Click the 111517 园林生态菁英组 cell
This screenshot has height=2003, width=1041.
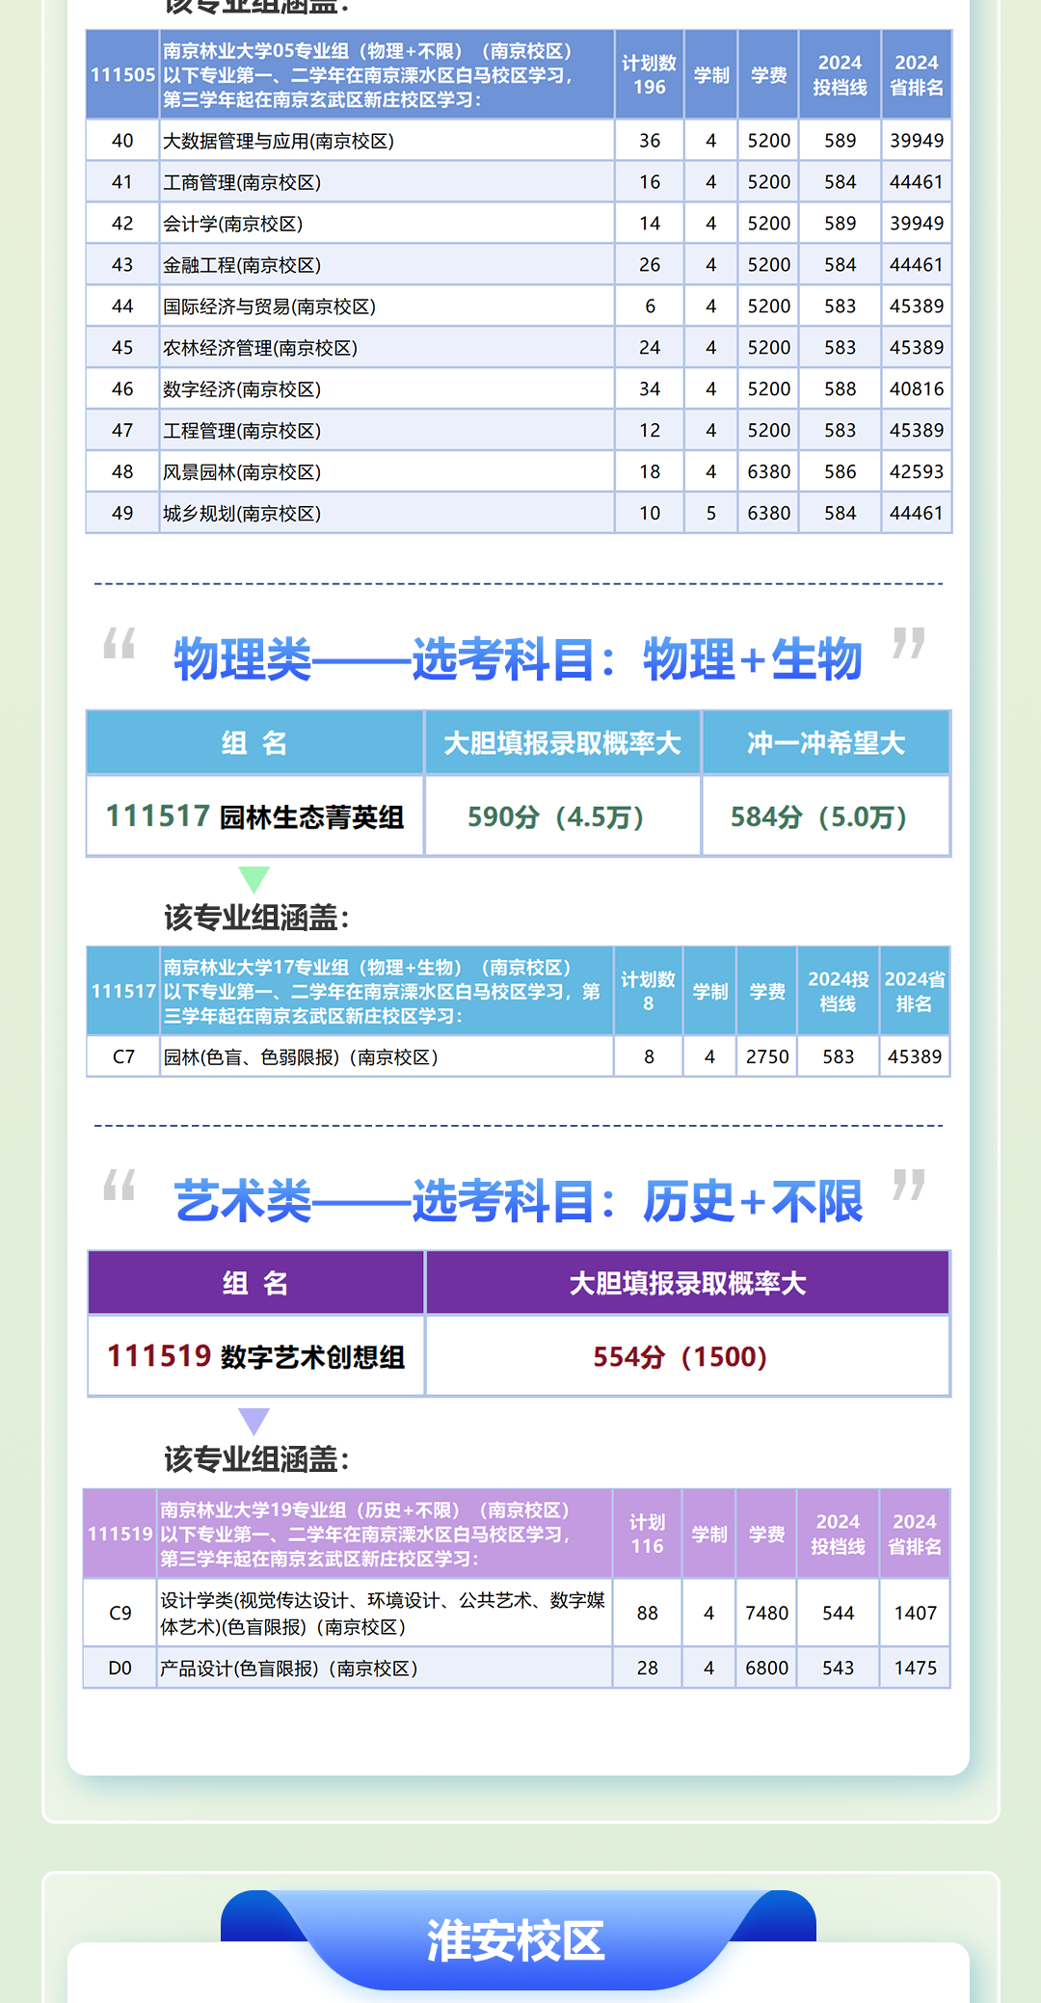pyautogui.click(x=255, y=816)
